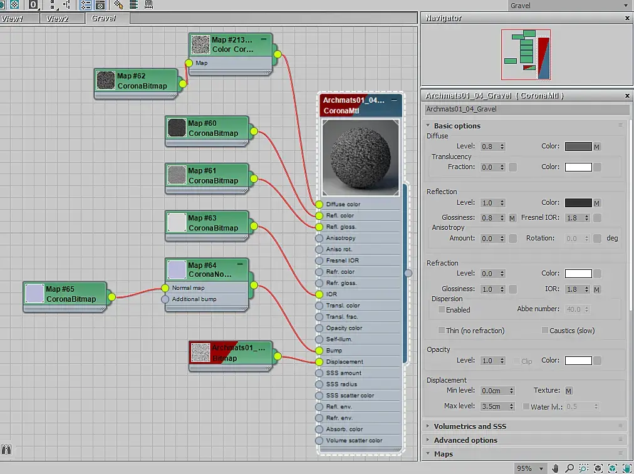Click the Pan hand tool in status bar

pos(556,468)
